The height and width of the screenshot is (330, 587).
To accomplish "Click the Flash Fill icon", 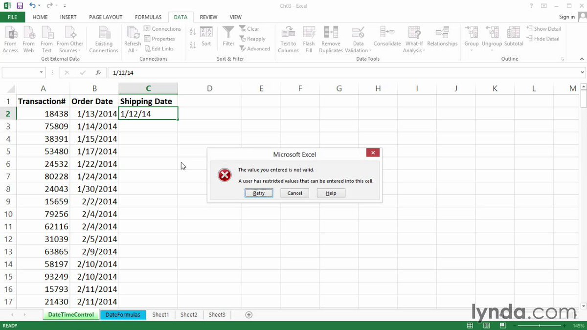I will [309, 39].
